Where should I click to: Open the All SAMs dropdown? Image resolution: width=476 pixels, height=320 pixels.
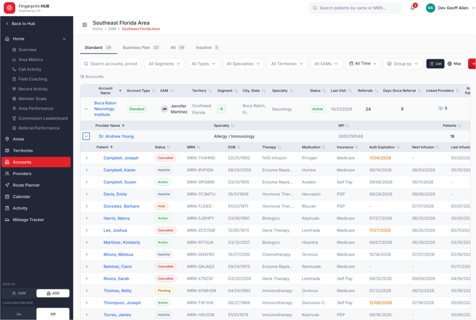point(326,64)
